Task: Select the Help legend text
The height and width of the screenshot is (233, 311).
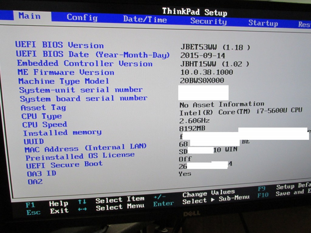Action: pos(59,204)
